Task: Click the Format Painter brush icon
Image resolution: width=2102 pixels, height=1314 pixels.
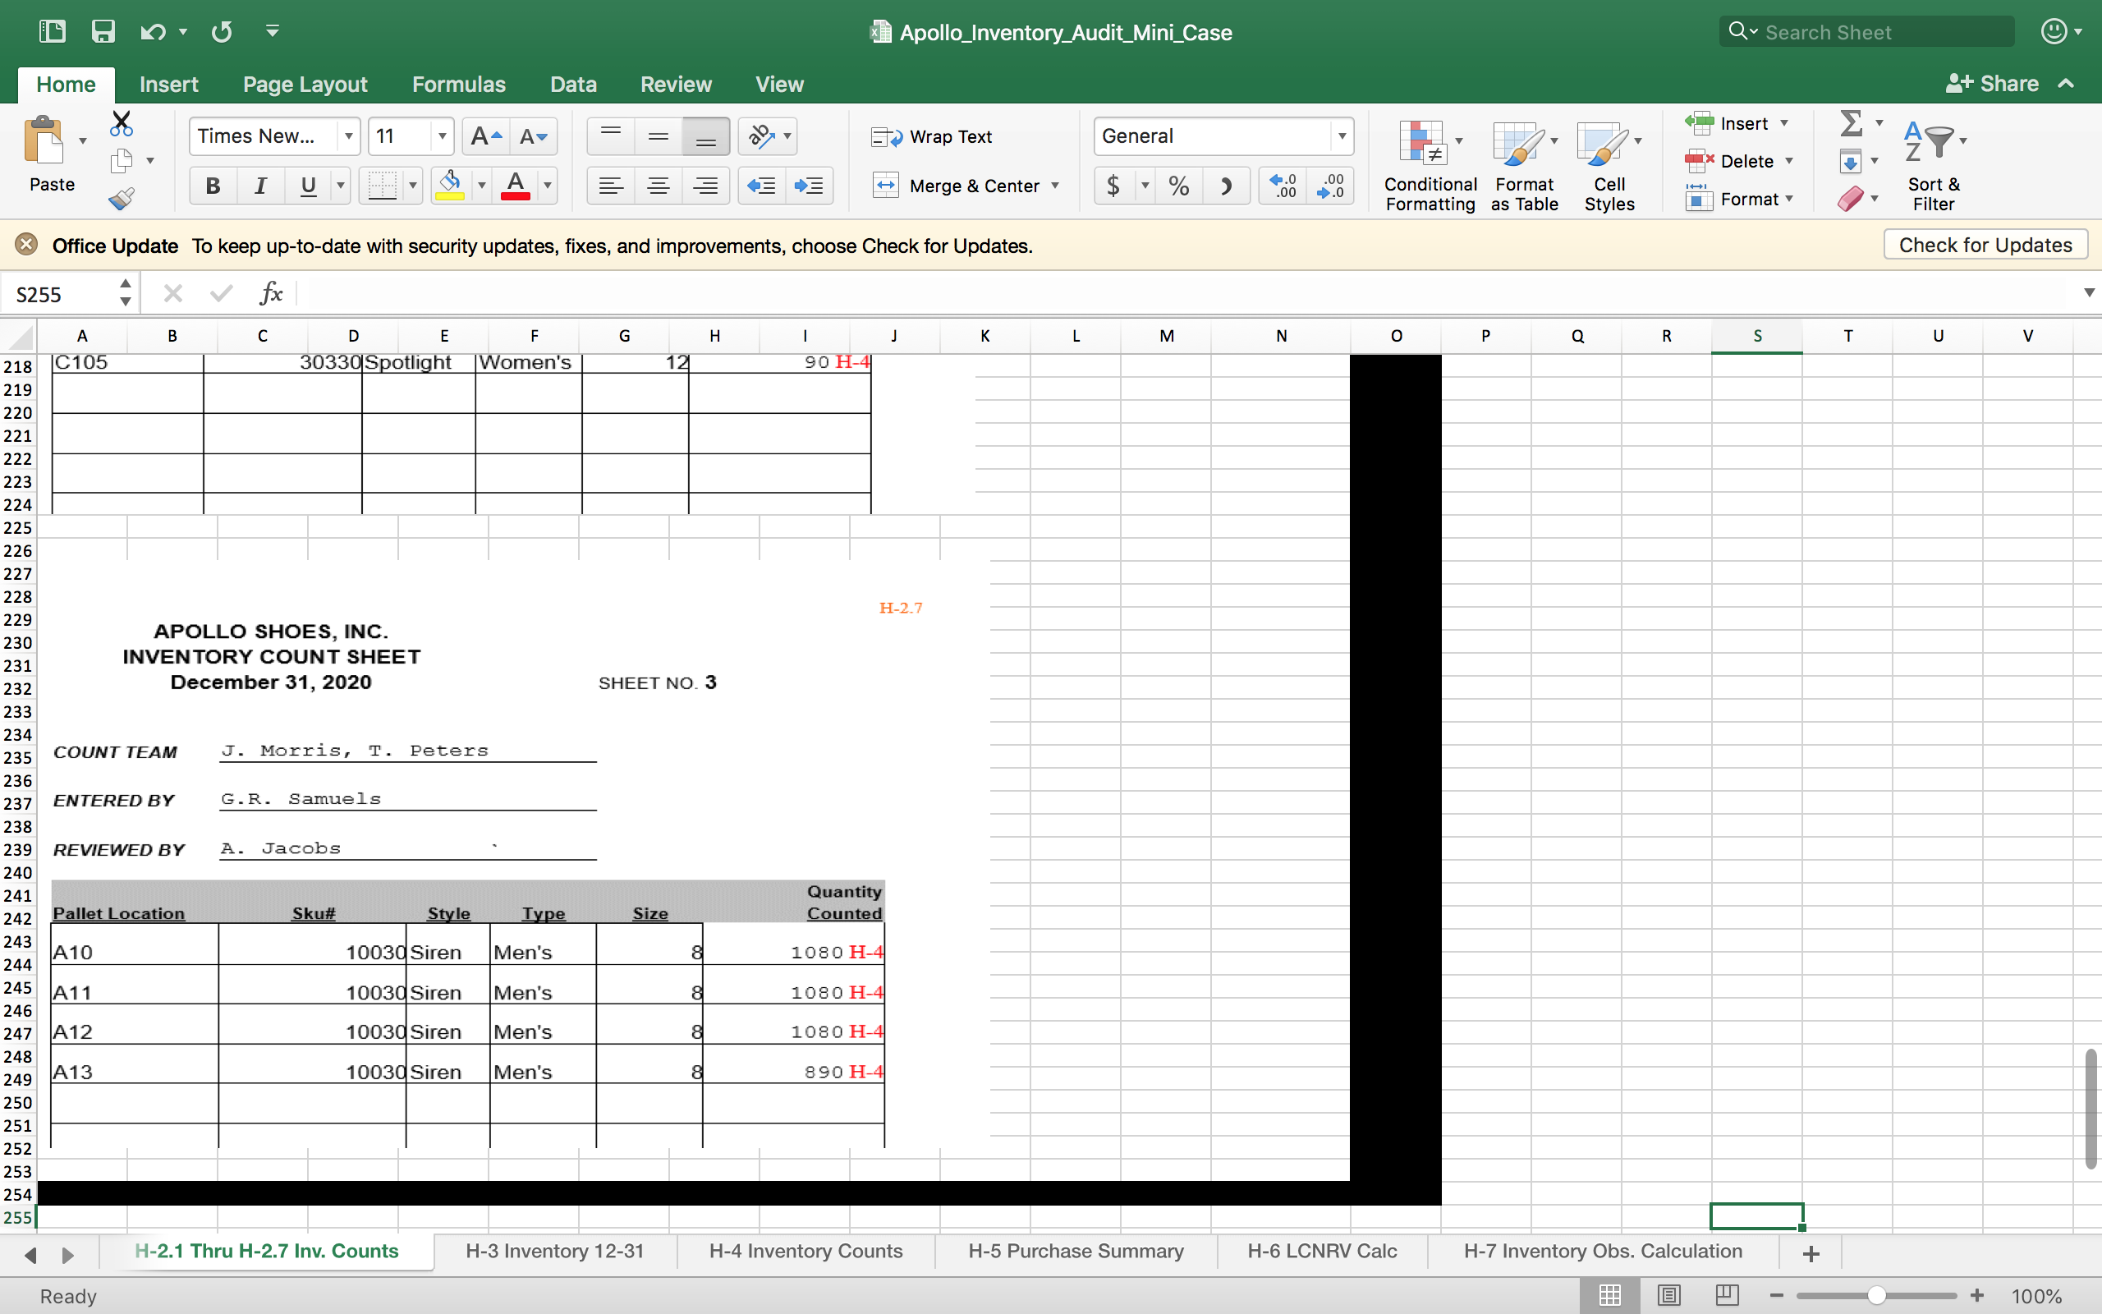Action: click(122, 199)
